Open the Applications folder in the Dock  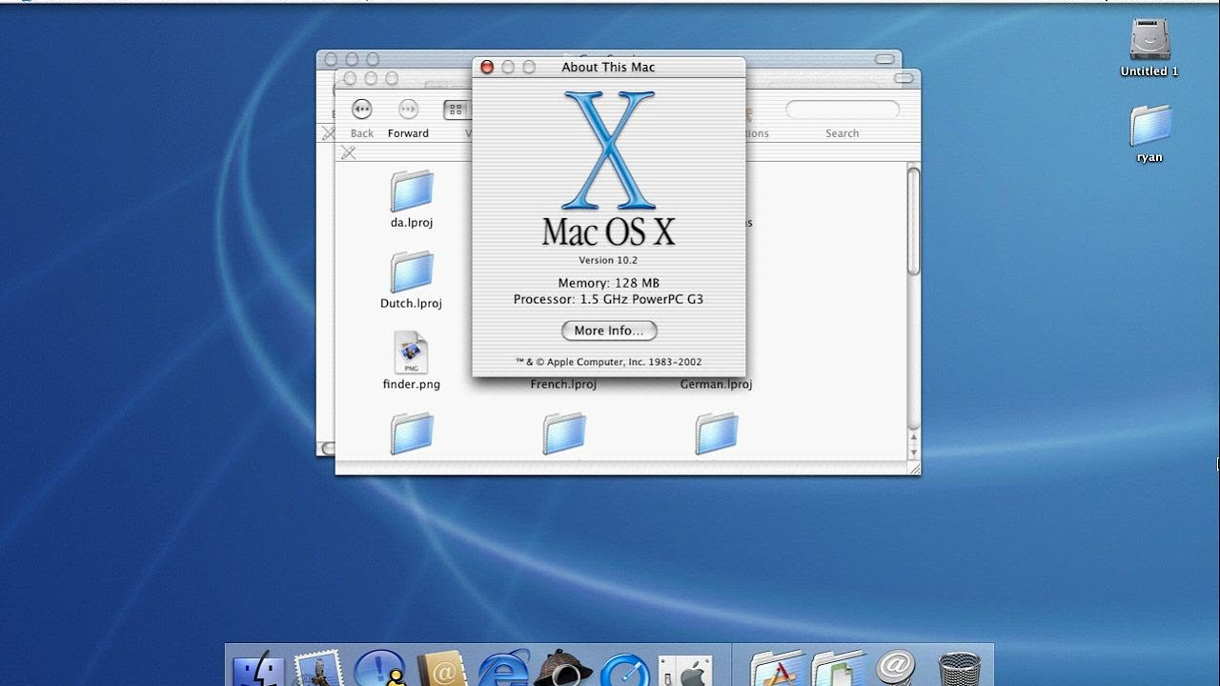tap(777, 669)
